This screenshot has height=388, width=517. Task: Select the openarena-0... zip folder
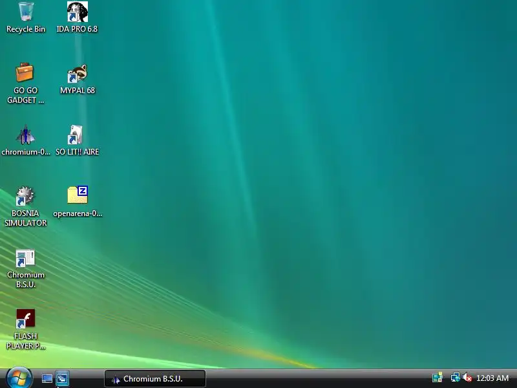[78, 201]
